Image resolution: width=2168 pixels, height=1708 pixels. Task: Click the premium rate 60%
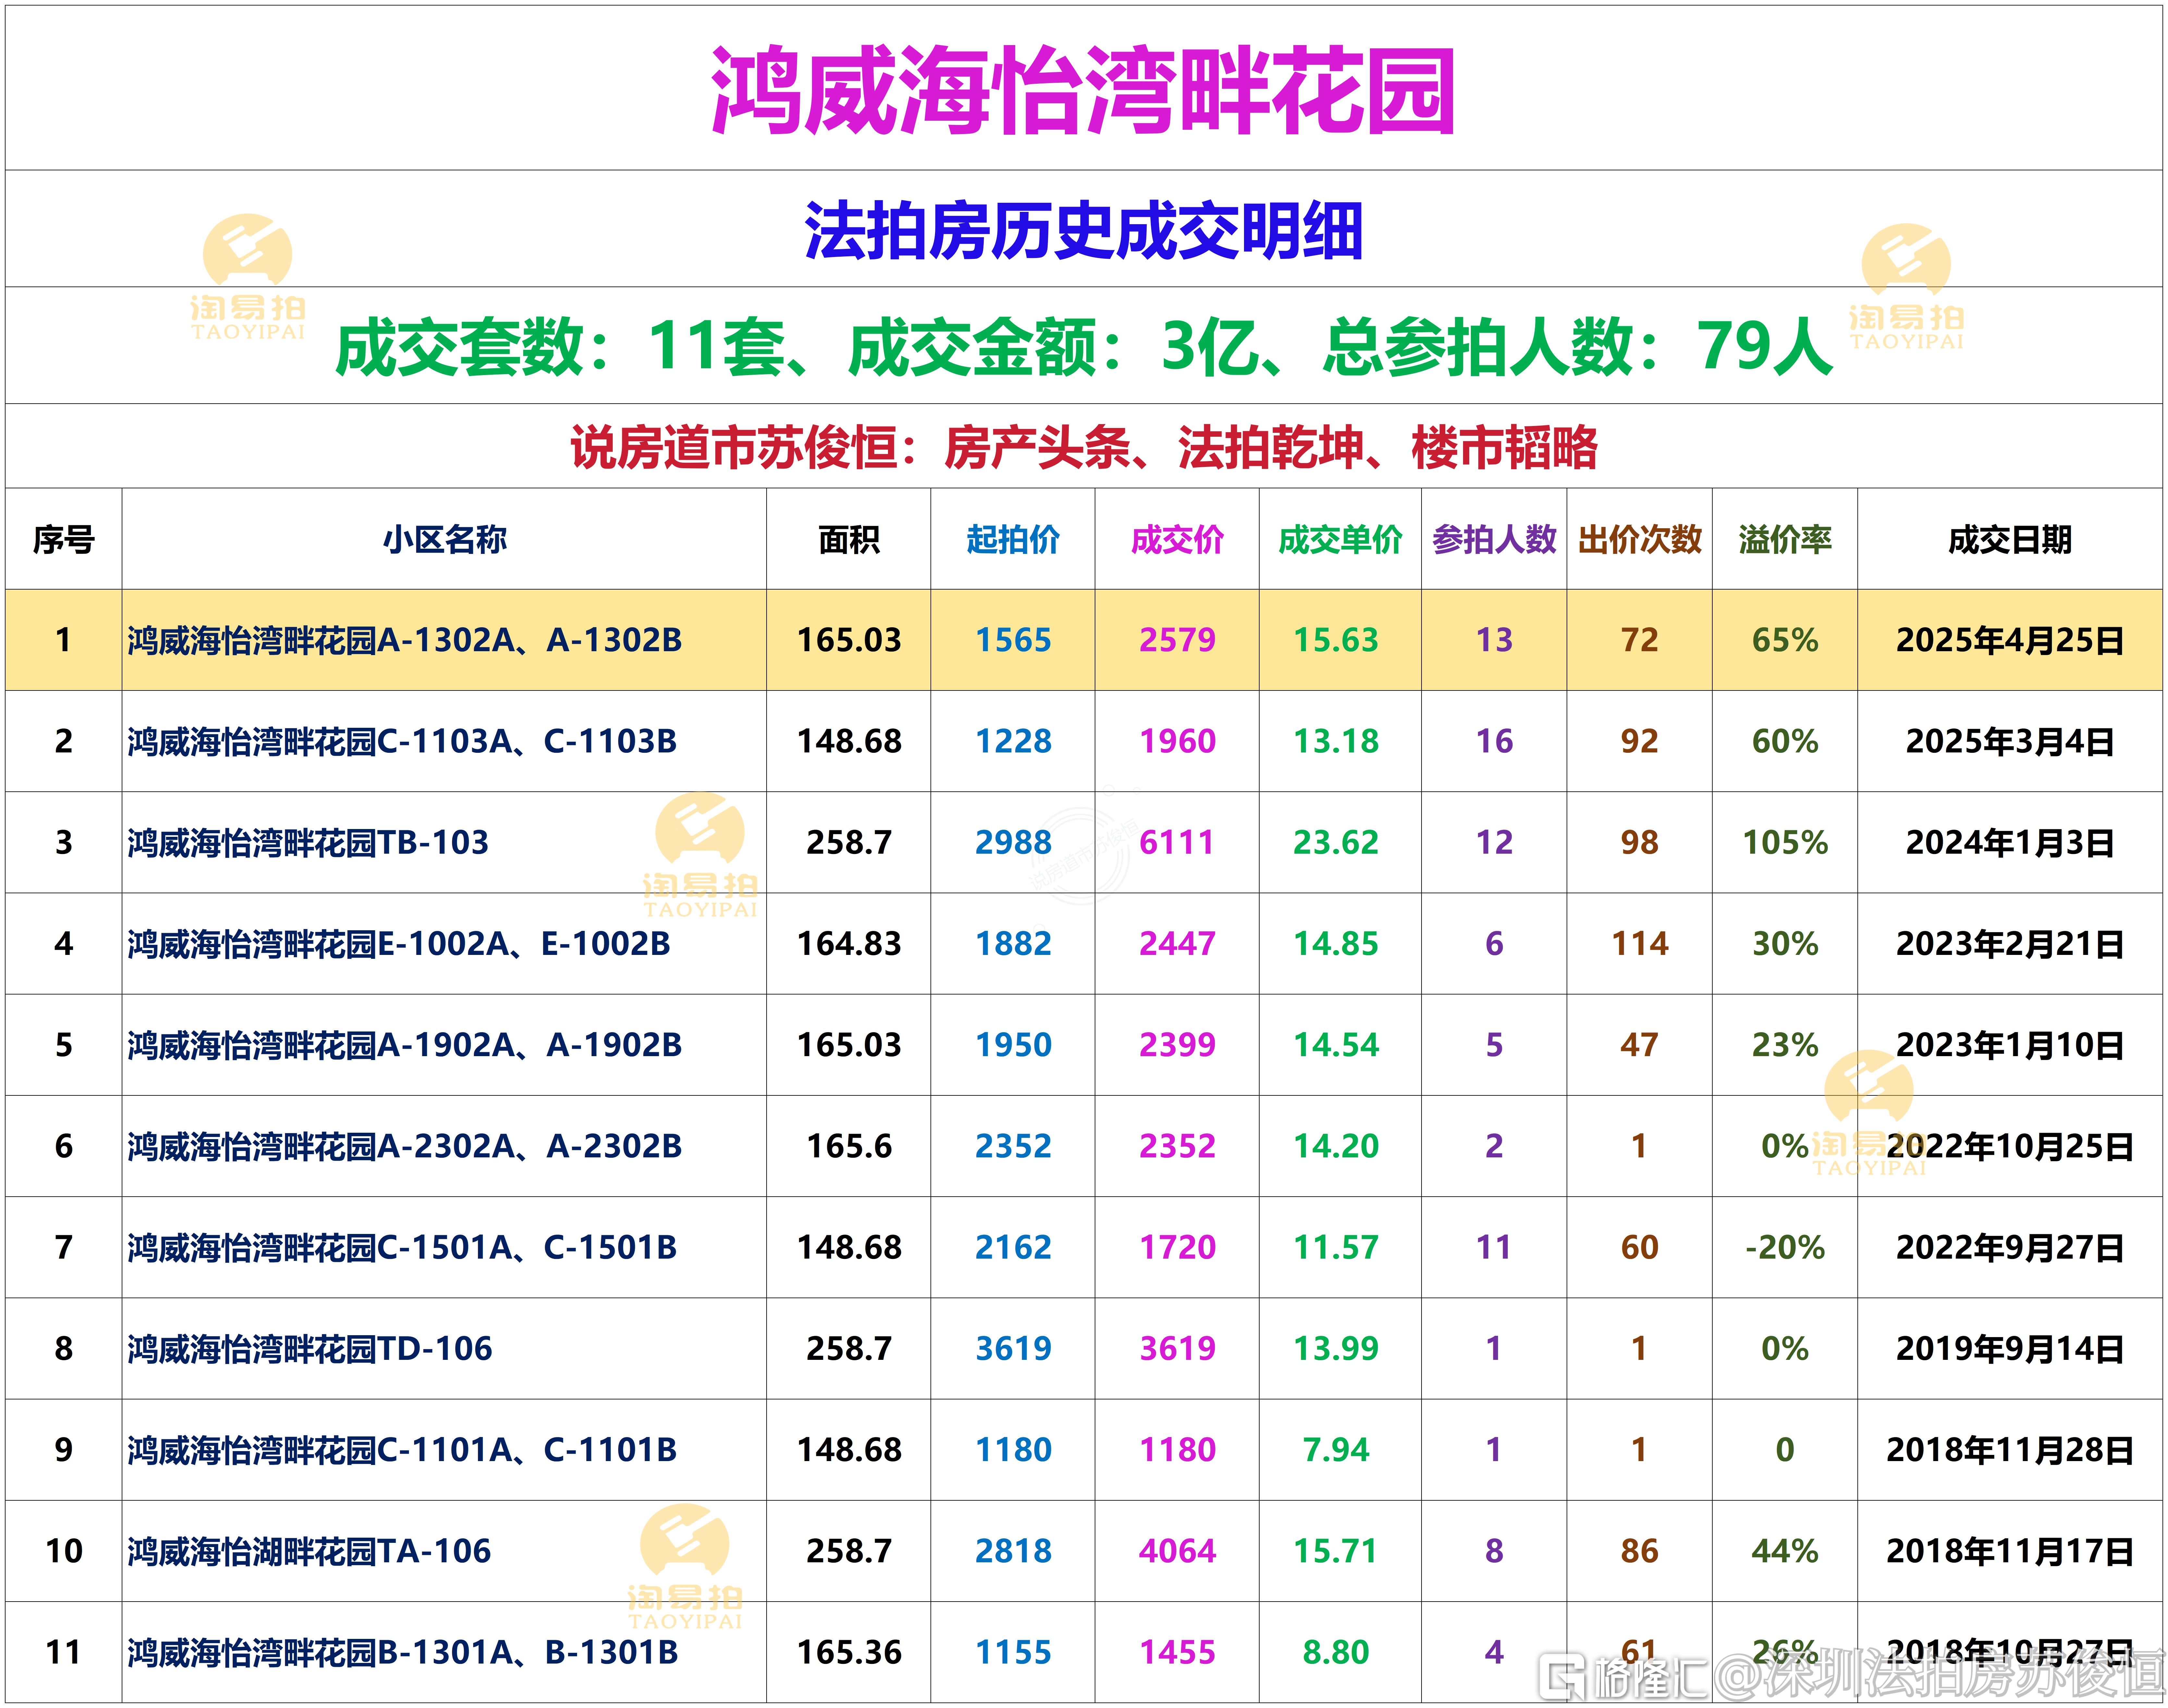pyautogui.click(x=1785, y=741)
